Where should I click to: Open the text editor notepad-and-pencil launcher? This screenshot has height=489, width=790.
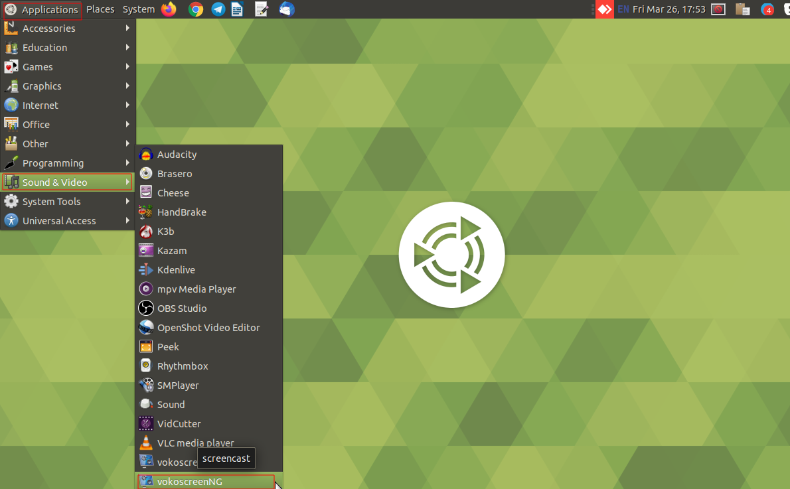point(262,9)
